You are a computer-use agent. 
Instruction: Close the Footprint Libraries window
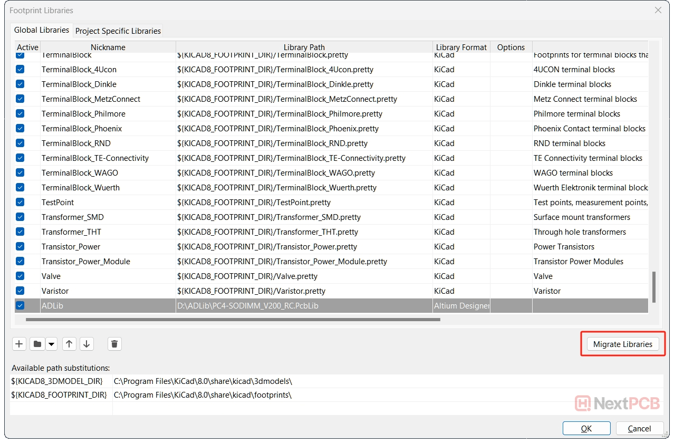[658, 10]
